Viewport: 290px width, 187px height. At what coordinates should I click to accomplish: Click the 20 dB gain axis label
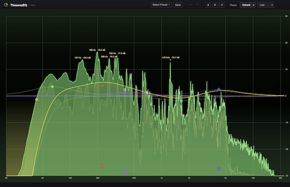pyautogui.click(x=286, y=43)
